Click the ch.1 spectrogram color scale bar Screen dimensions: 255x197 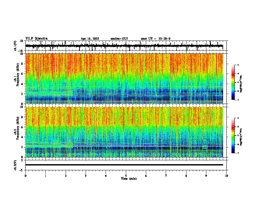click(x=233, y=82)
